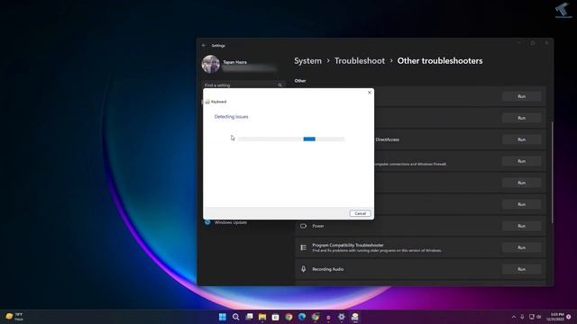Click the Find a setting search box
This screenshot has height=324, width=577.
(243, 85)
